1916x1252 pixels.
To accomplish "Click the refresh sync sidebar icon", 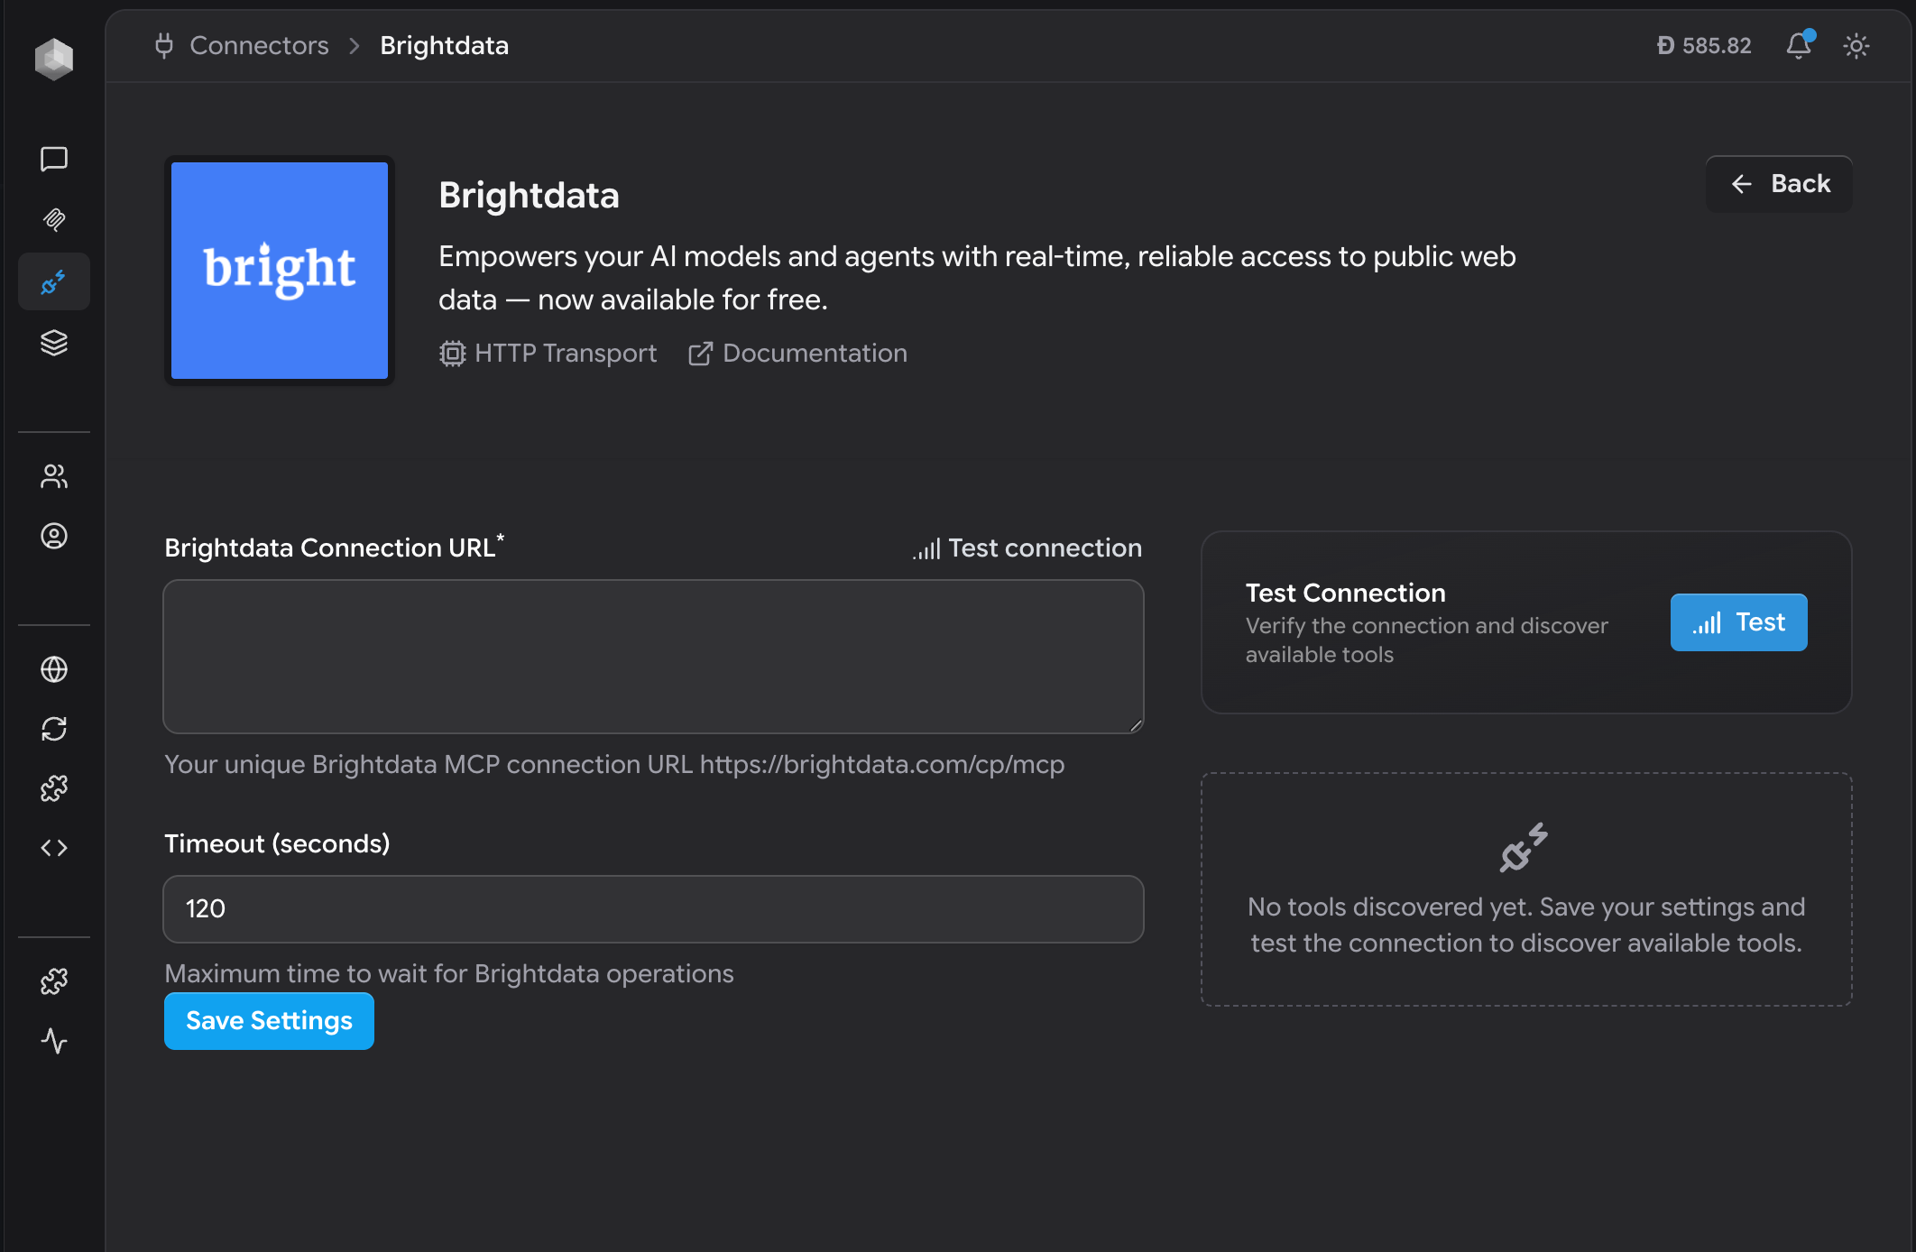I will pyautogui.click(x=54, y=729).
